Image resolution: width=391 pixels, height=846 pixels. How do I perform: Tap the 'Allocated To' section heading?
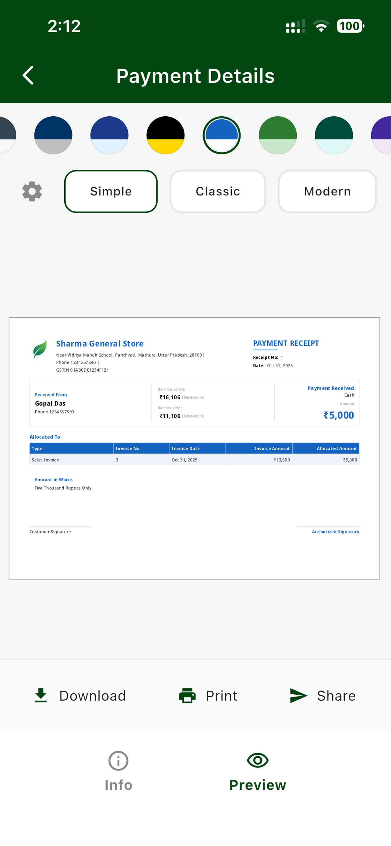pos(45,437)
